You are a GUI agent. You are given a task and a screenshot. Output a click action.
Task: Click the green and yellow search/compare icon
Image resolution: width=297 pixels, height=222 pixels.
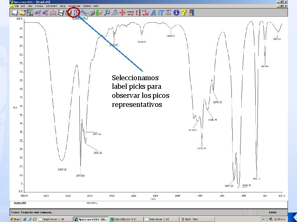[99, 13]
